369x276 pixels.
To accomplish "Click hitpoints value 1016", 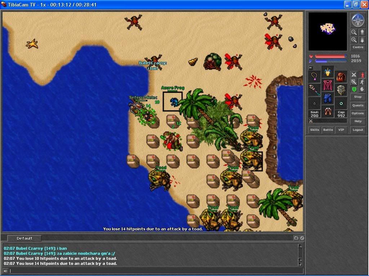I will 355,56.
